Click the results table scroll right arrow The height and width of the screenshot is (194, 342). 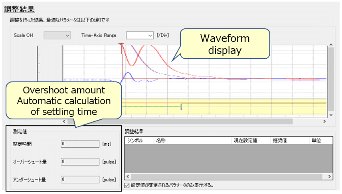tap(330, 176)
